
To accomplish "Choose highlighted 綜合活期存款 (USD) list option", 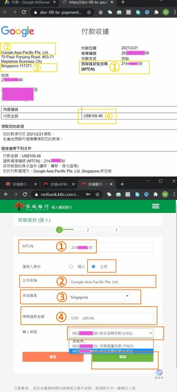I will 111,351.
